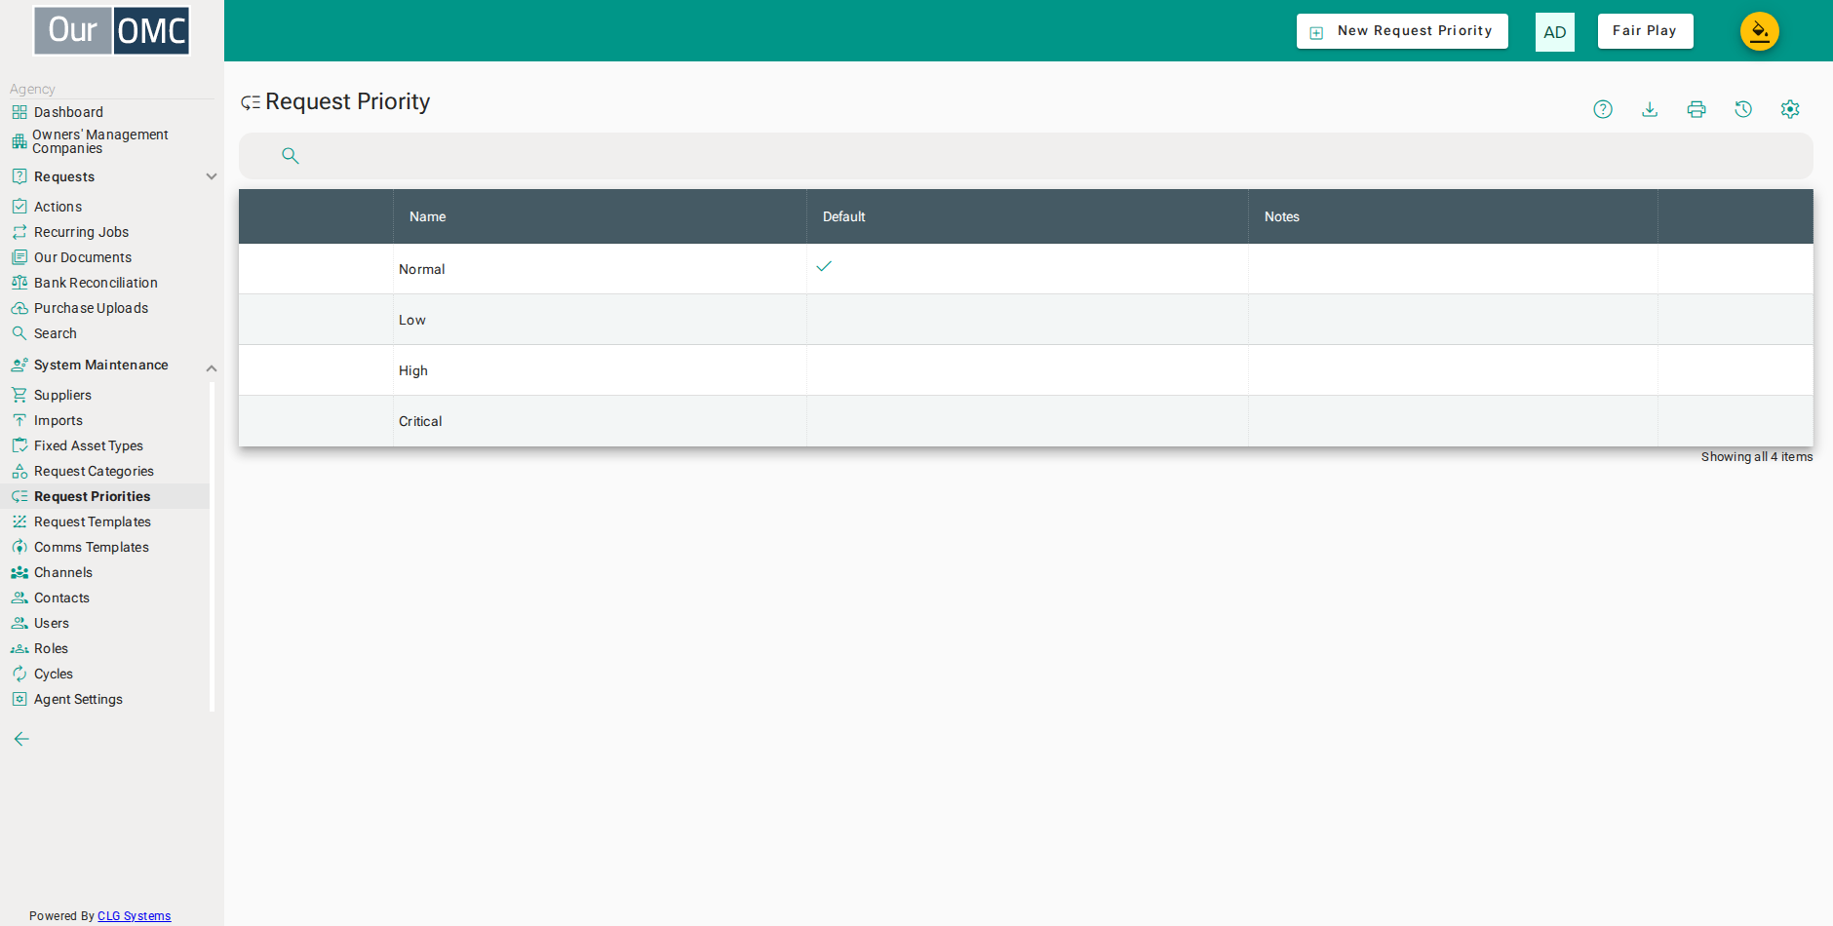
Task: Click the sidebar scrollbar
Action: [213, 546]
